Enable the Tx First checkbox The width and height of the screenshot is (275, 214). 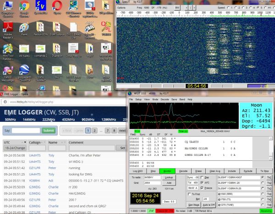click(190, 194)
